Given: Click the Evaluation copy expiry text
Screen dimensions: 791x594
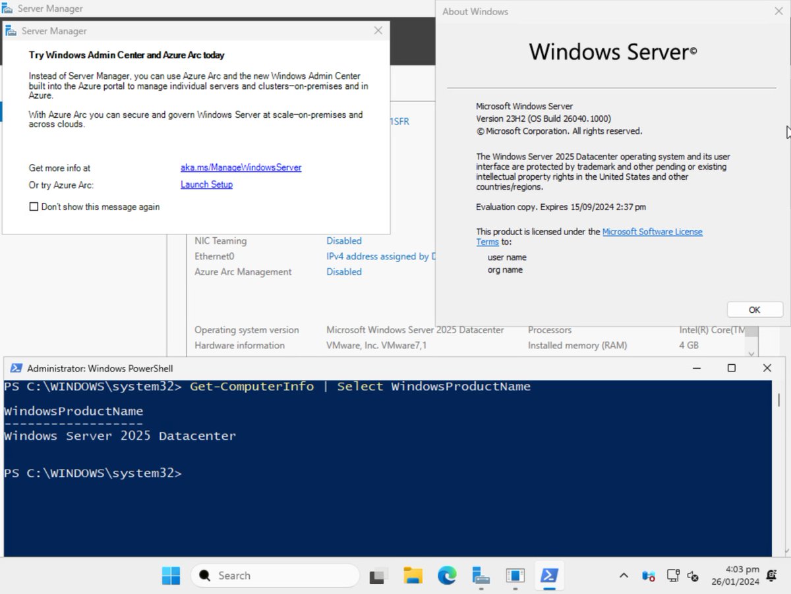Looking at the screenshot, I should pyautogui.click(x=561, y=207).
